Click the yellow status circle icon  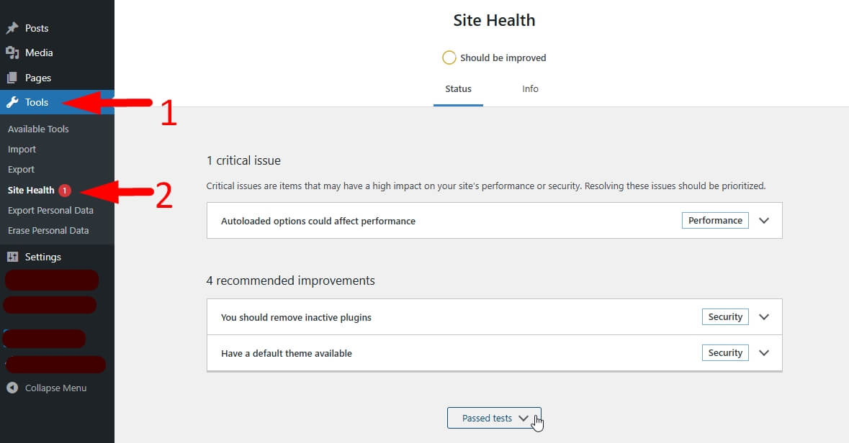tap(449, 57)
